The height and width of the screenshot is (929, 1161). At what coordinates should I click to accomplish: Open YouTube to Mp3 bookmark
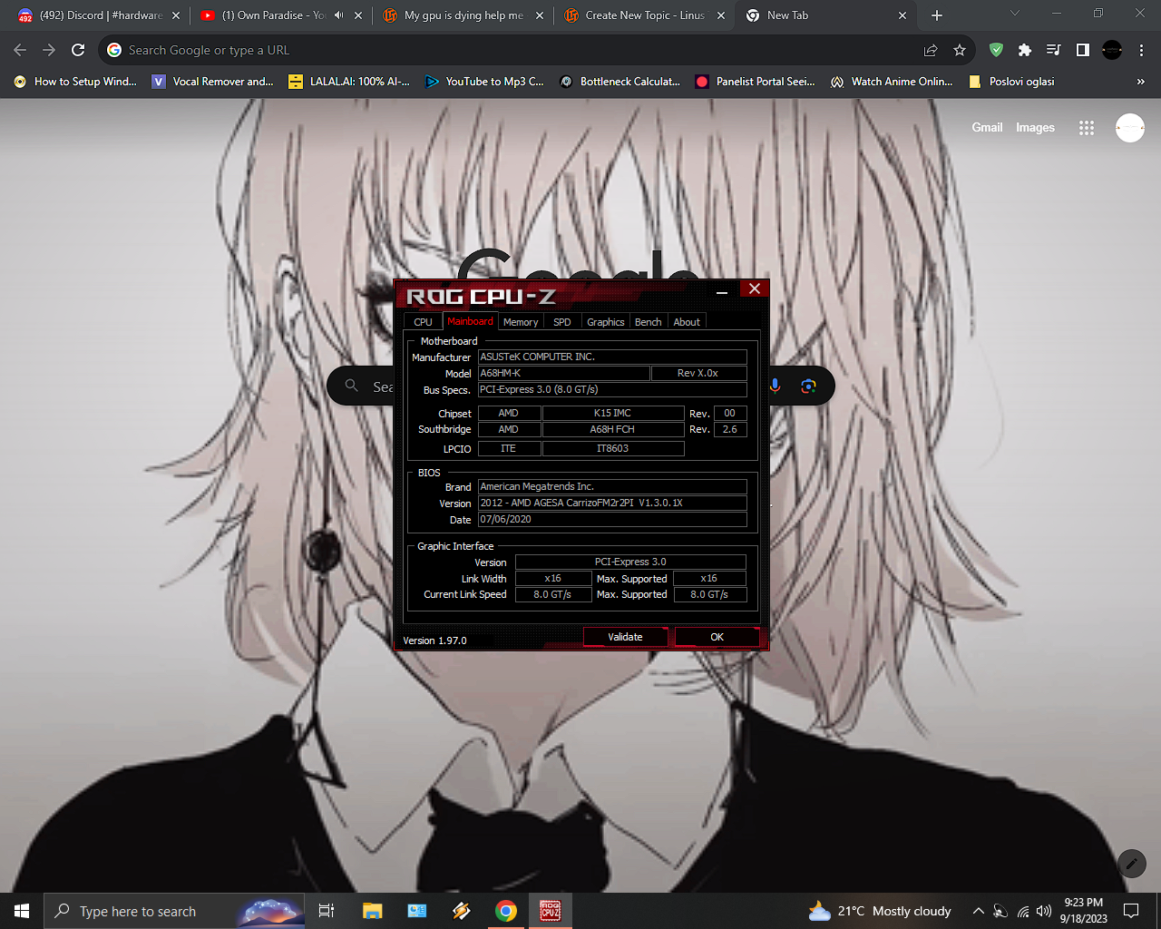click(x=484, y=82)
